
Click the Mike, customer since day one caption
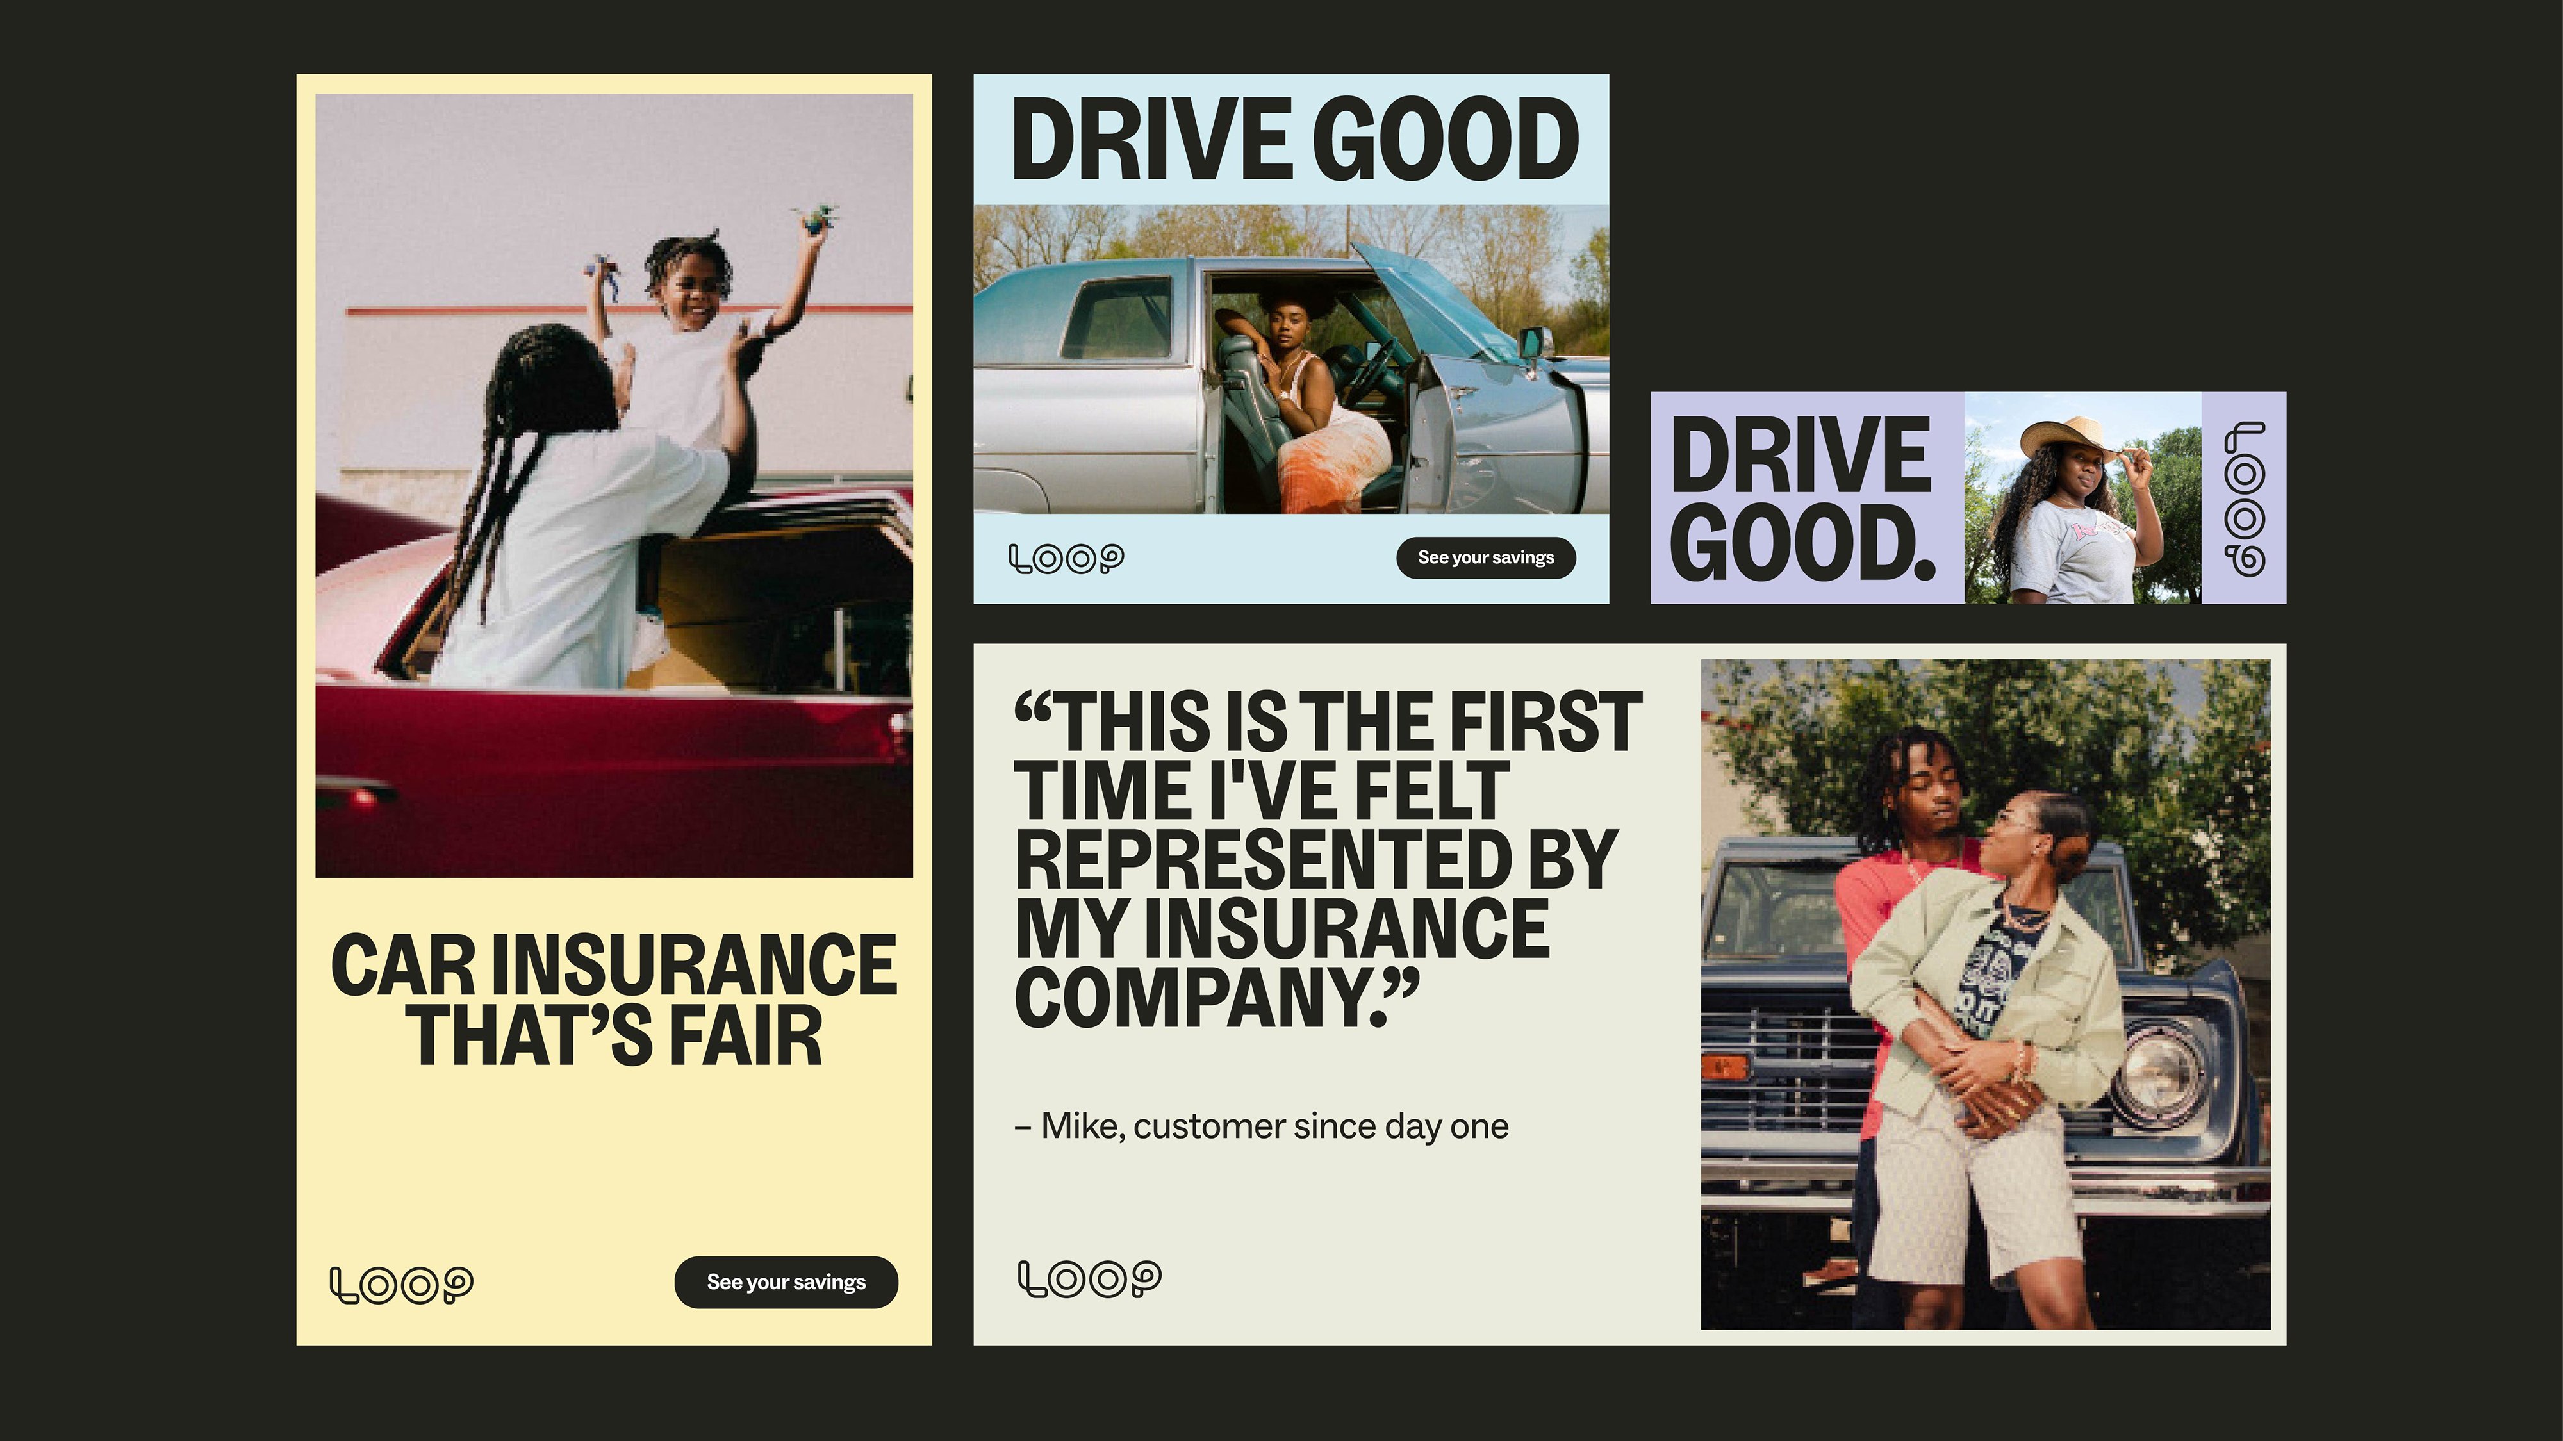coord(1262,1126)
